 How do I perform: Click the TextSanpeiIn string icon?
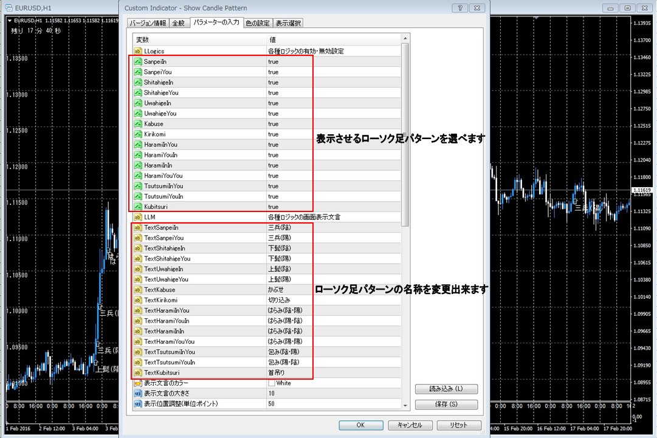[x=138, y=227]
